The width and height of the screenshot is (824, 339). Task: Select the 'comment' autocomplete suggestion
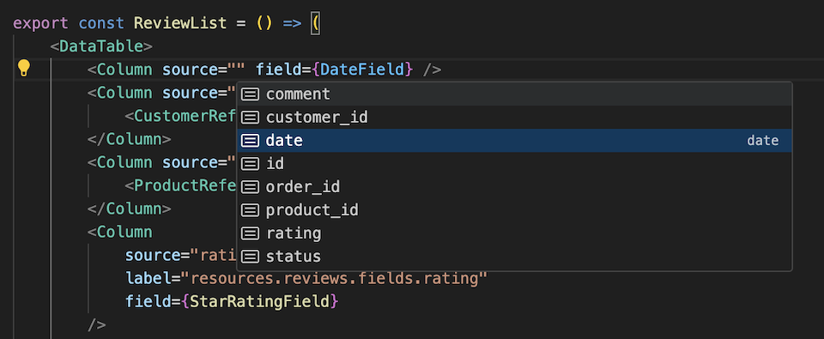coord(514,94)
